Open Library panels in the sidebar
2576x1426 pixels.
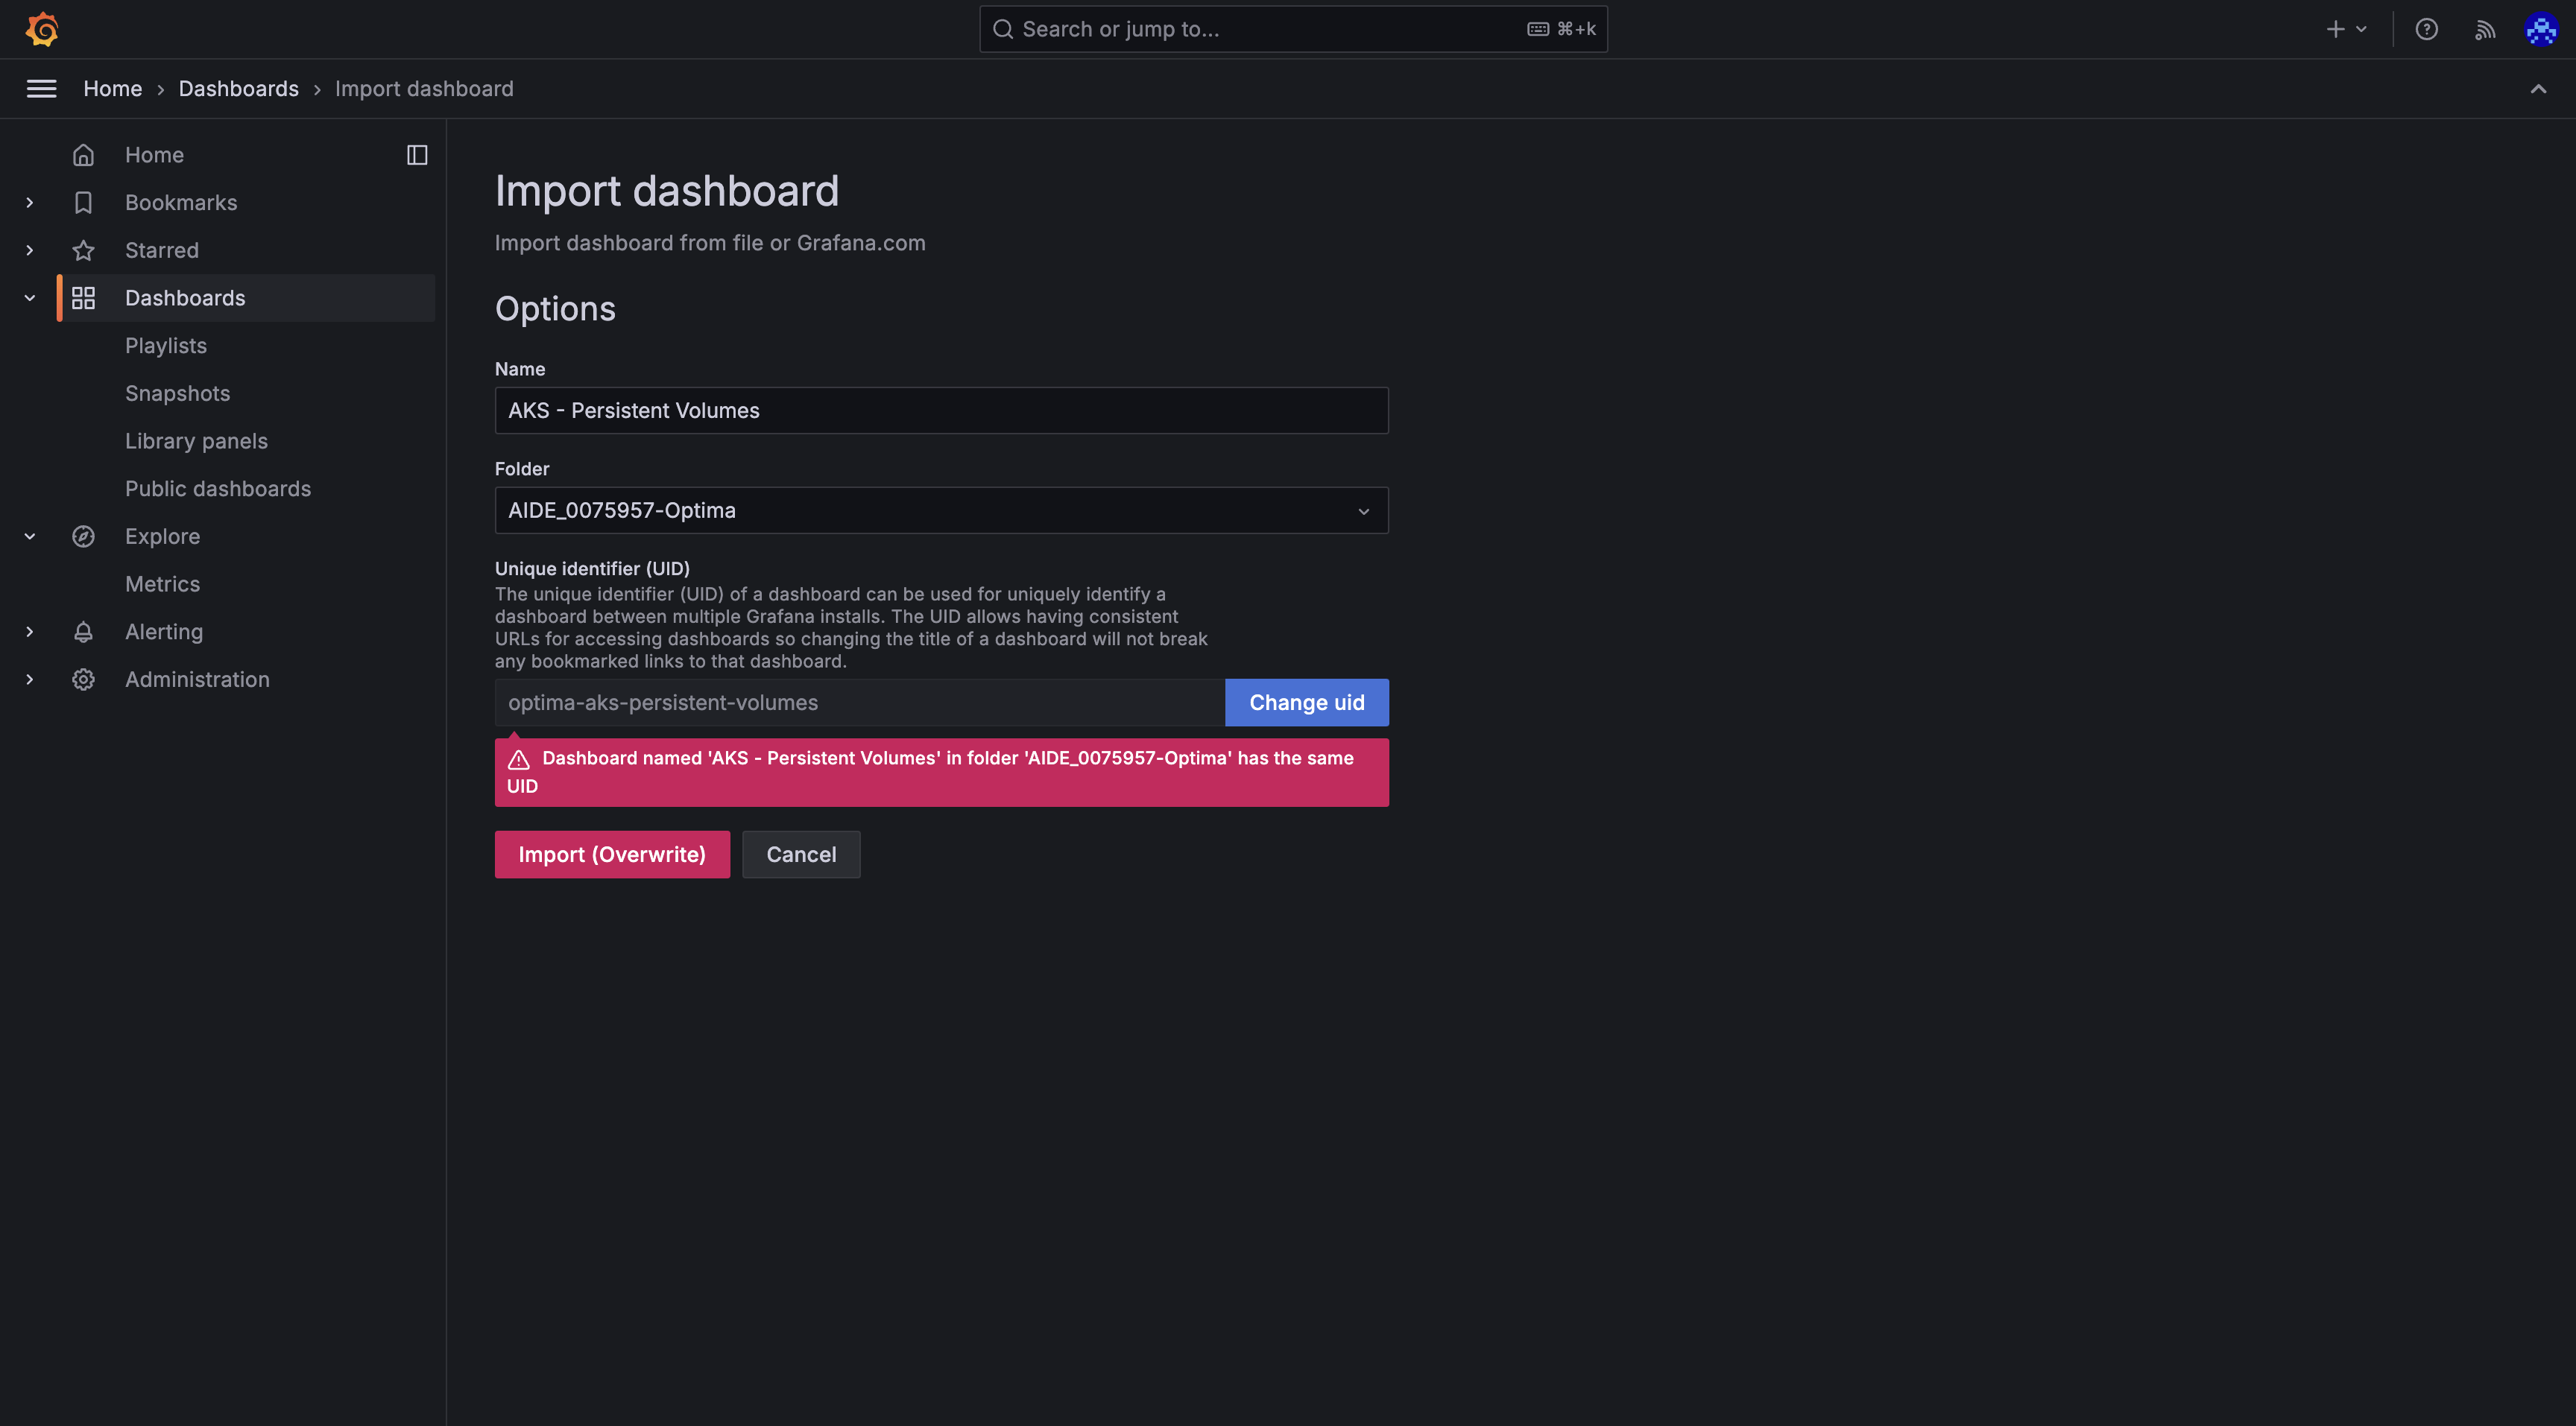(x=196, y=441)
